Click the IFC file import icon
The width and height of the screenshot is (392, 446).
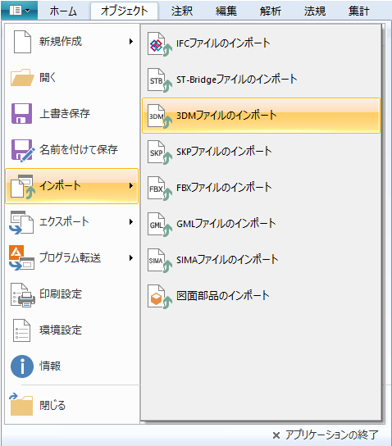tap(160, 44)
